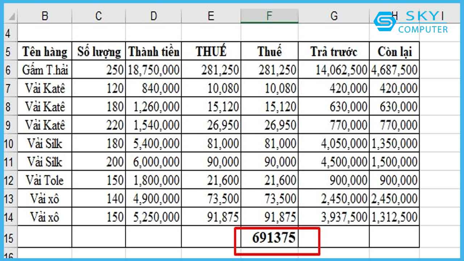This screenshot has width=464, height=261.
Task: Click 10,080 in column F
Action: point(269,88)
